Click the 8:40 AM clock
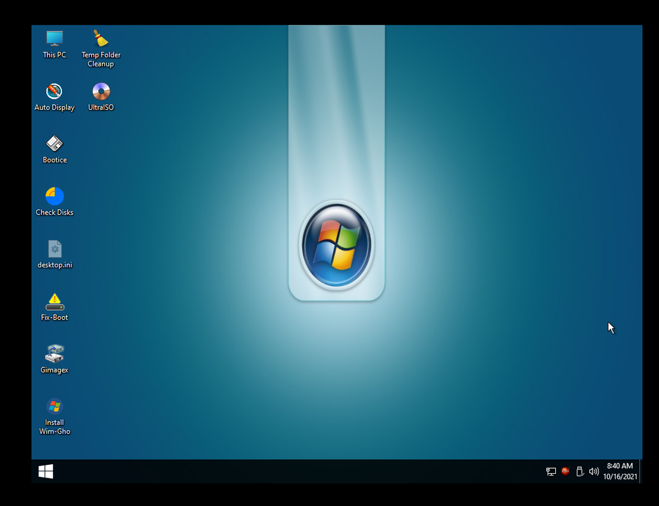Screen dimensions: 659x506 (620, 466)
